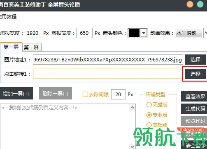Screen dimensions: 207x149
Task: Switch to the 第二屏 tab
Action: point(31,47)
